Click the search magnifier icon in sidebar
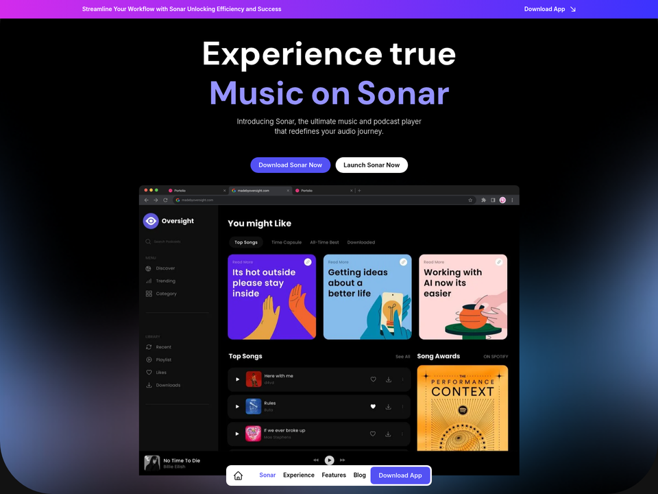 pos(148,242)
